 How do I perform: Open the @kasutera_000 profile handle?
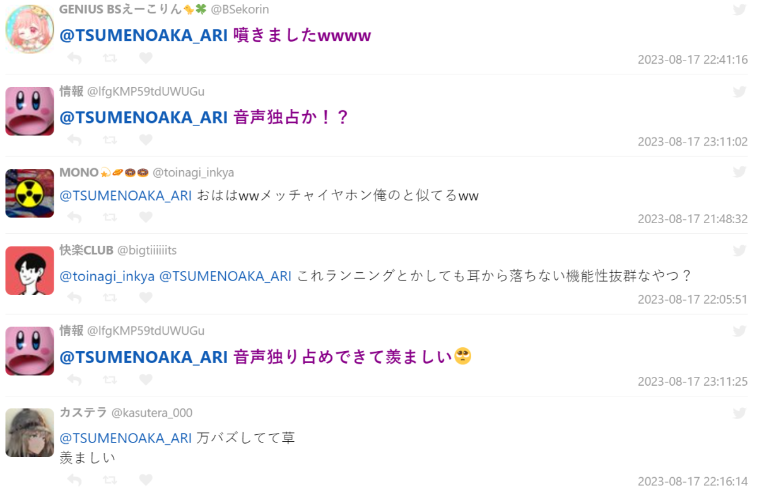click(x=152, y=413)
